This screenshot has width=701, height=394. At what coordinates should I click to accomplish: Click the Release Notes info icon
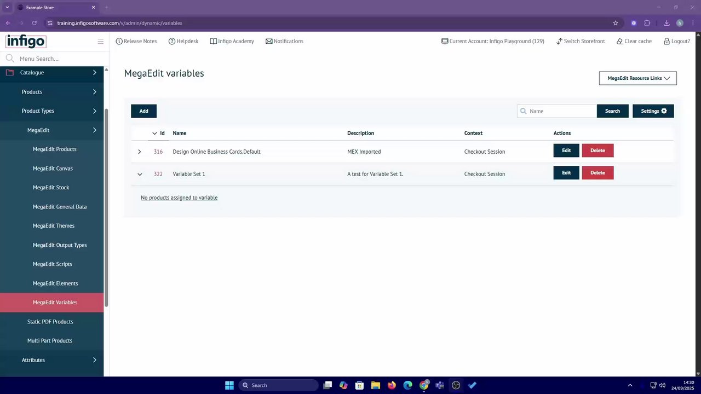[119, 41]
